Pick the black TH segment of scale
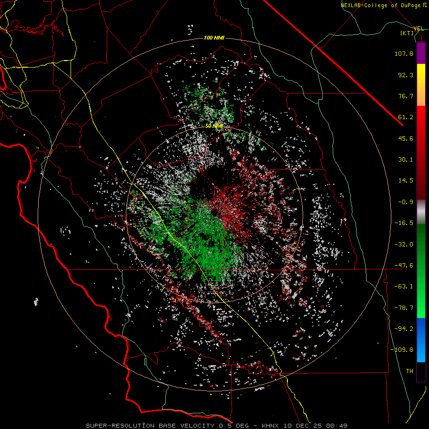The height and width of the screenshot is (429, 429). coord(421,371)
